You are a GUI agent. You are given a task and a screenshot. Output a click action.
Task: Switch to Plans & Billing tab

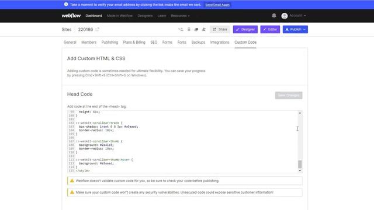tap(134, 42)
